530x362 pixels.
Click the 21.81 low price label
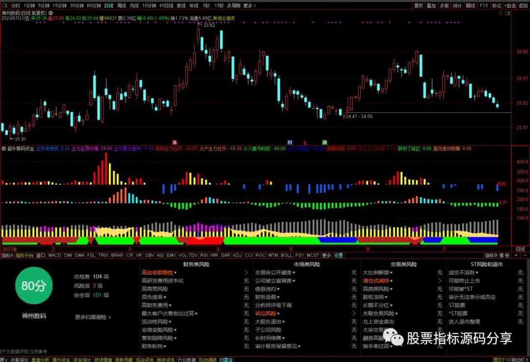20,139
